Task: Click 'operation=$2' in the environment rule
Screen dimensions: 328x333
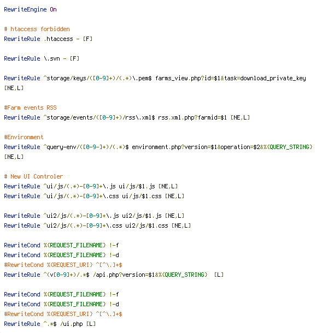Action: click(x=240, y=147)
